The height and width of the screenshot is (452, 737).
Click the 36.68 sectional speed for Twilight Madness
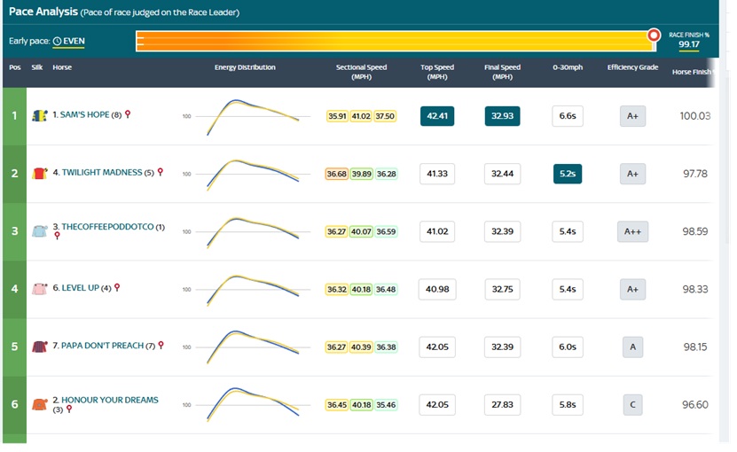[336, 174]
